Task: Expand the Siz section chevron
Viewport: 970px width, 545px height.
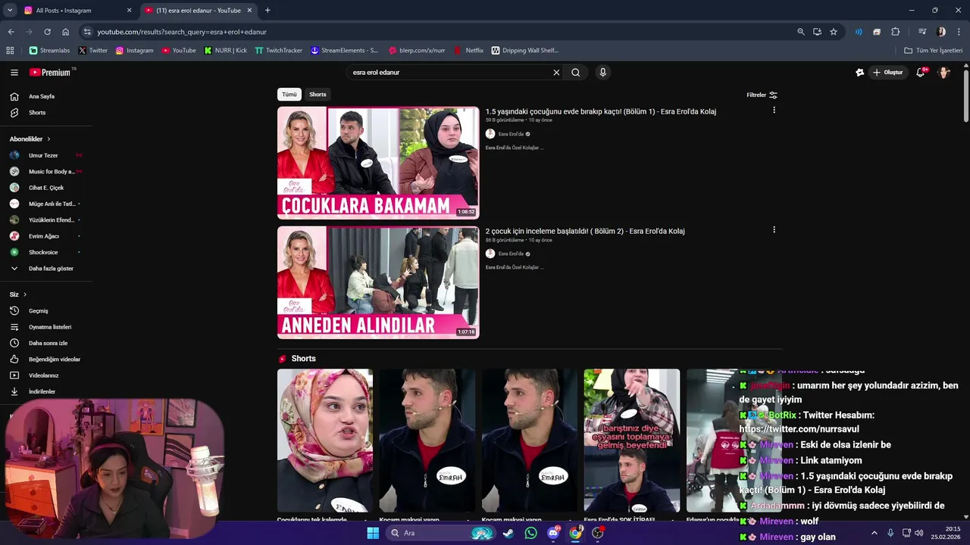Action: (25, 294)
